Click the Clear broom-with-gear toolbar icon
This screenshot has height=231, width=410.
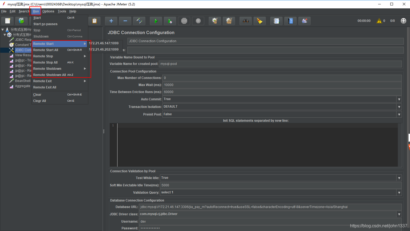215,21
